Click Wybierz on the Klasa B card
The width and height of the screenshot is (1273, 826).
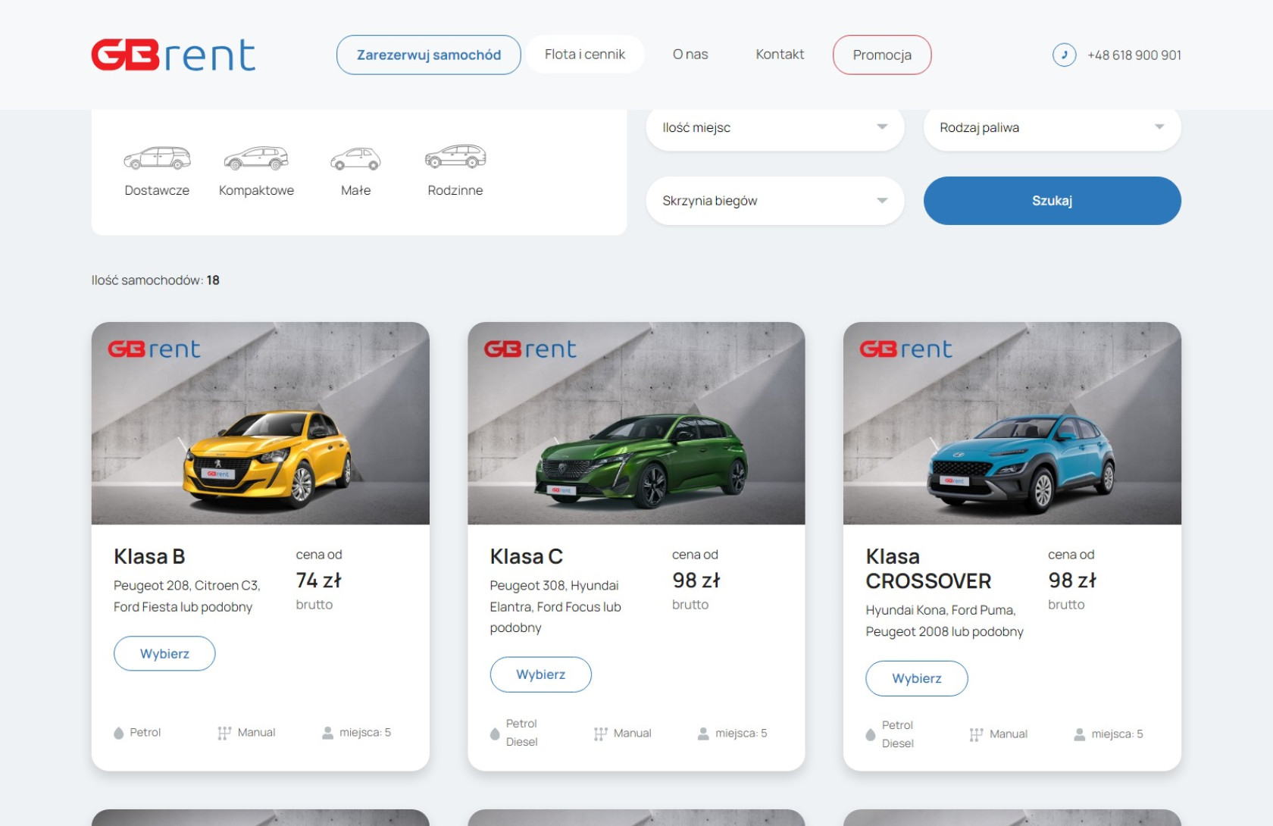[164, 654]
